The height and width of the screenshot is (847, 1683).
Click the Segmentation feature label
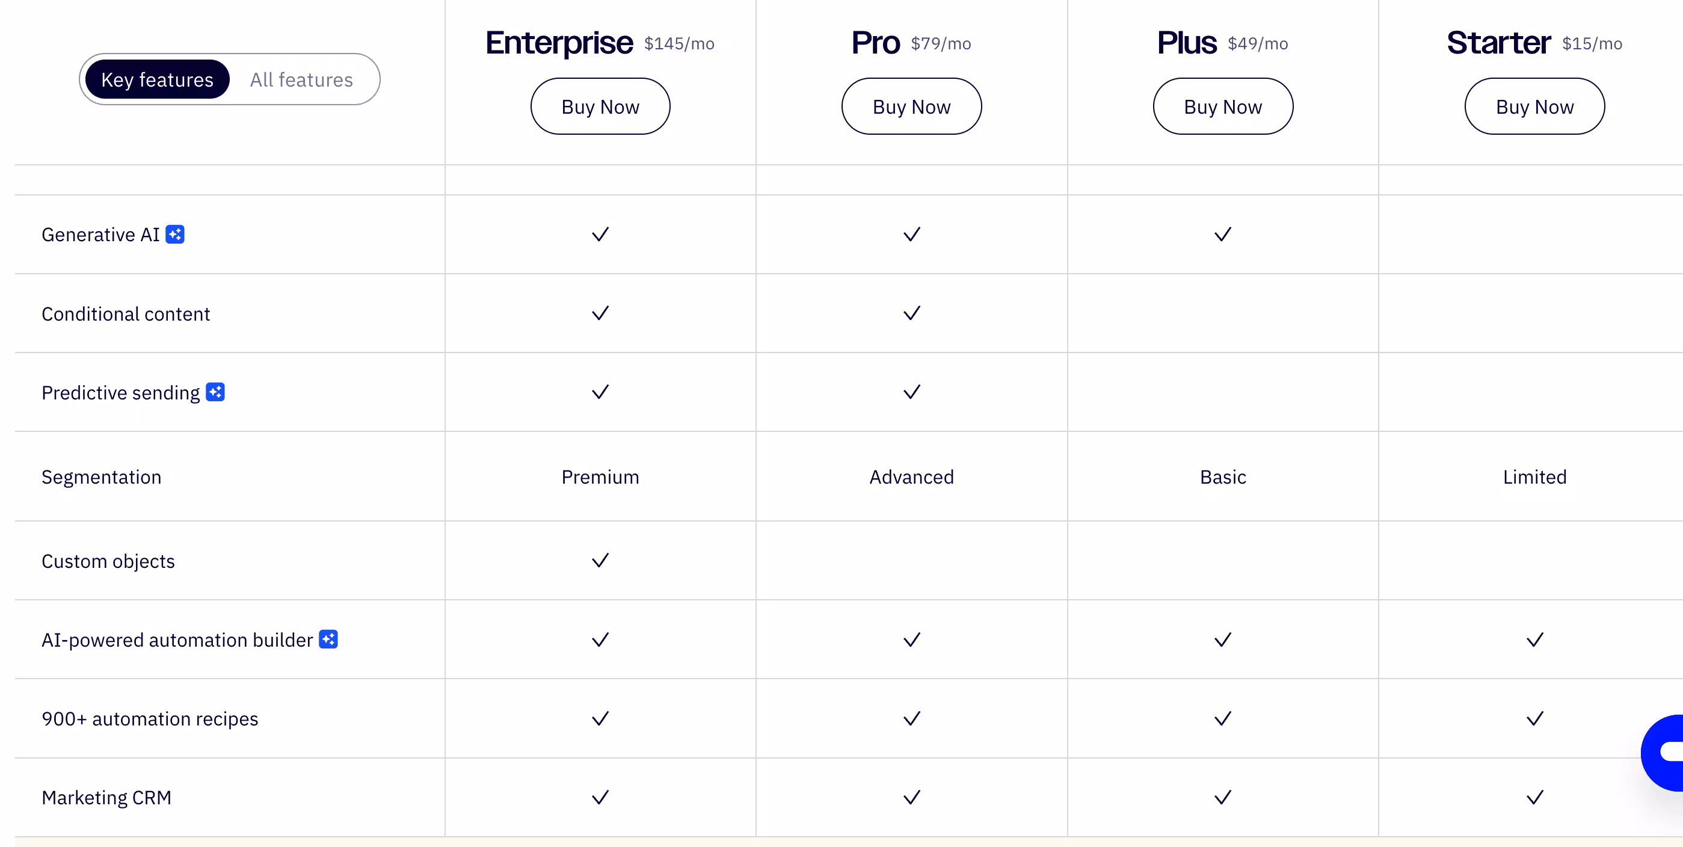pos(101,476)
